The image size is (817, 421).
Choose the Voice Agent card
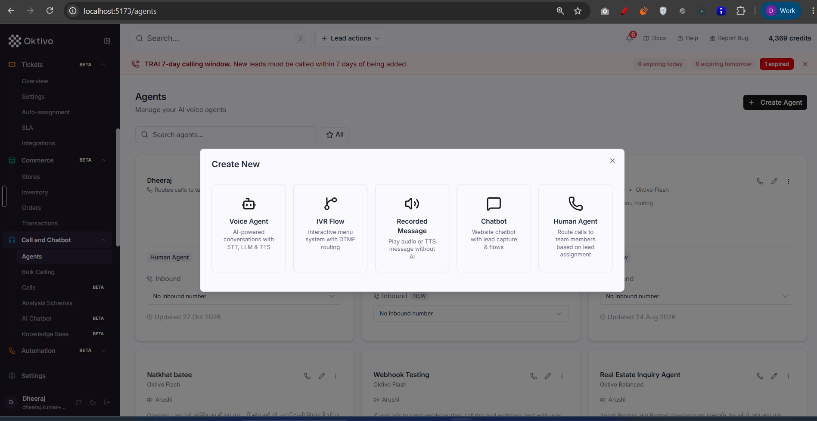pos(249,228)
